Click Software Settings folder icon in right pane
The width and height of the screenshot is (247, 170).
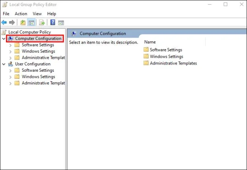tap(146, 49)
